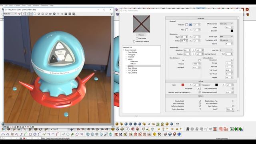This screenshot has height=144, width=256.
Task: Select the Rectangle tool in bottom drawing toolbar
Action: click(x=30, y=134)
